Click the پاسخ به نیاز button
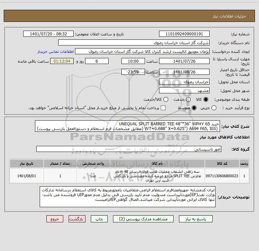 (195, 219)
